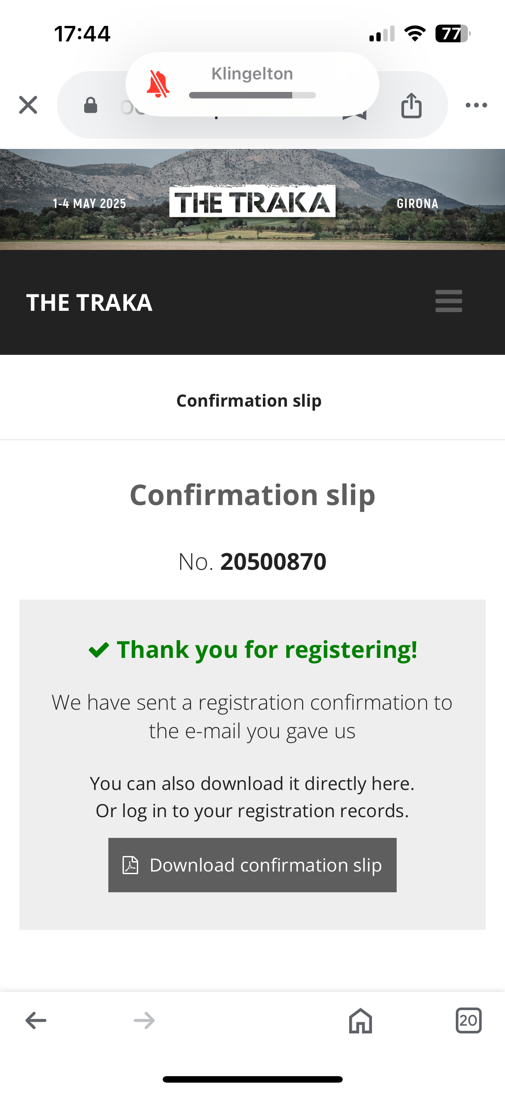Tap THE TRAKA banner logo image
The width and height of the screenshot is (505, 1093).
(x=252, y=201)
